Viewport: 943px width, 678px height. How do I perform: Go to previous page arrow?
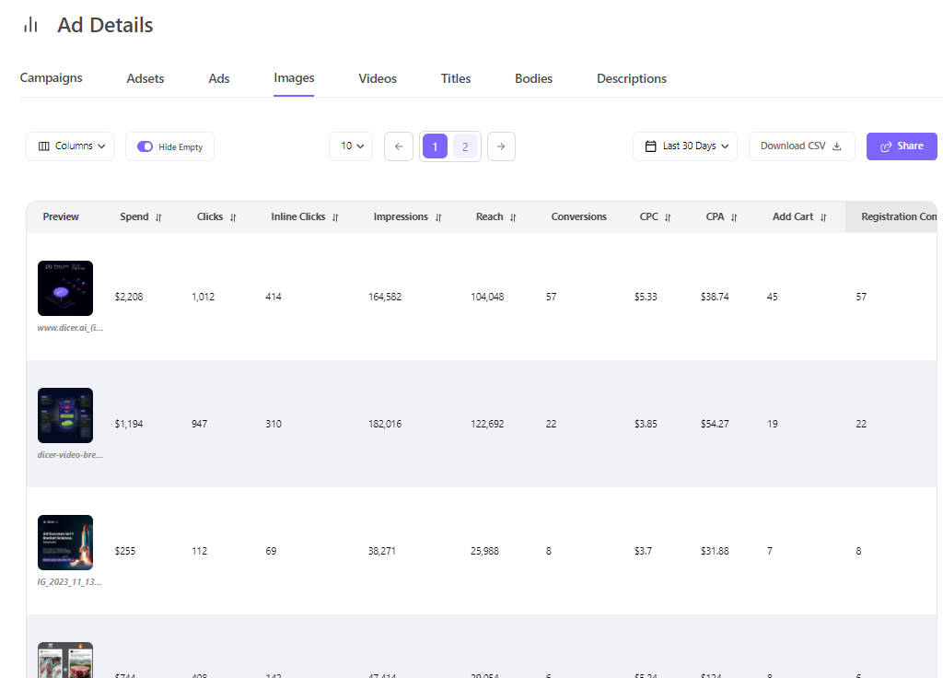(399, 146)
